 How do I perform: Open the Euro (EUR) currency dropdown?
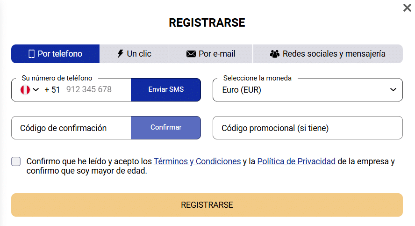[x=308, y=90]
